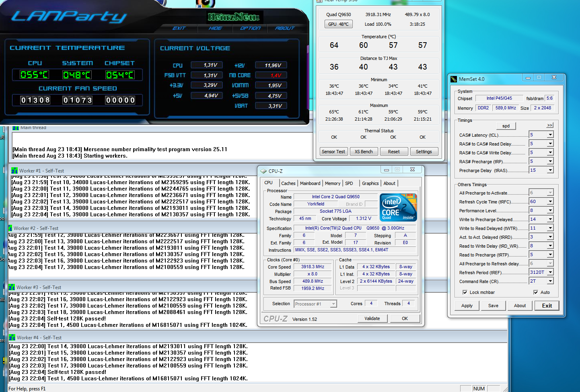Open the Write to Precharge Delayed dropdown
This screenshot has width=580, height=392.
(x=550, y=219)
